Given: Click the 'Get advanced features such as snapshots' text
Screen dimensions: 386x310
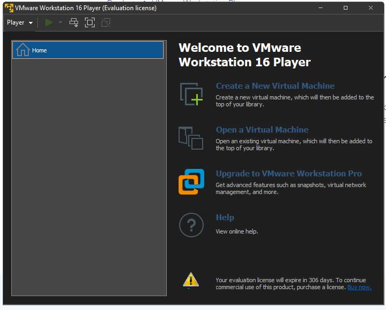Looking at the screenshot, I should (x=291, y=189).
